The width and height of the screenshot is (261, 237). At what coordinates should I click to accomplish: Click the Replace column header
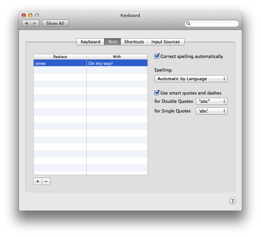tap(60, 57)
